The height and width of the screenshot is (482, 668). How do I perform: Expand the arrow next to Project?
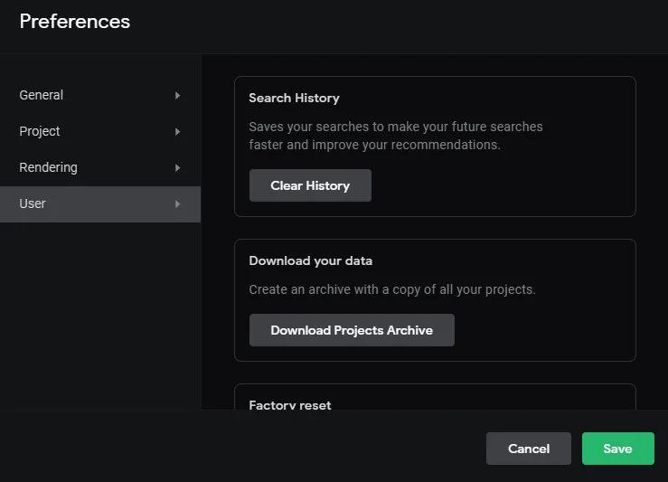[x=178, y=132]
